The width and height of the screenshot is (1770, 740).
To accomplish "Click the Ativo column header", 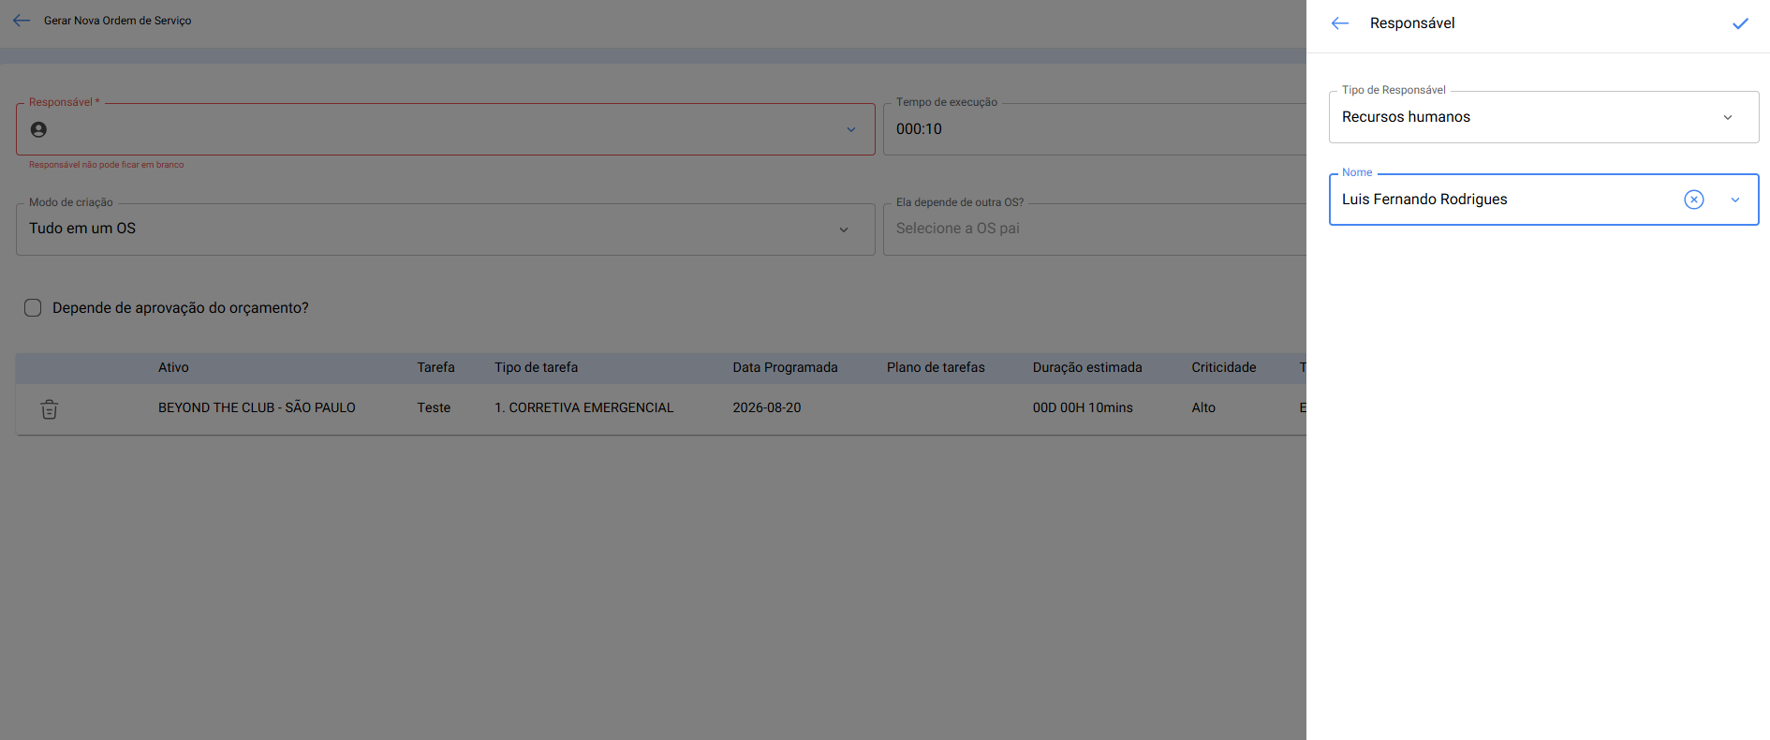I will 173,367.
